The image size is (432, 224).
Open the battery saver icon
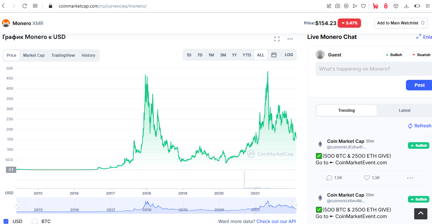click(417, 6)
